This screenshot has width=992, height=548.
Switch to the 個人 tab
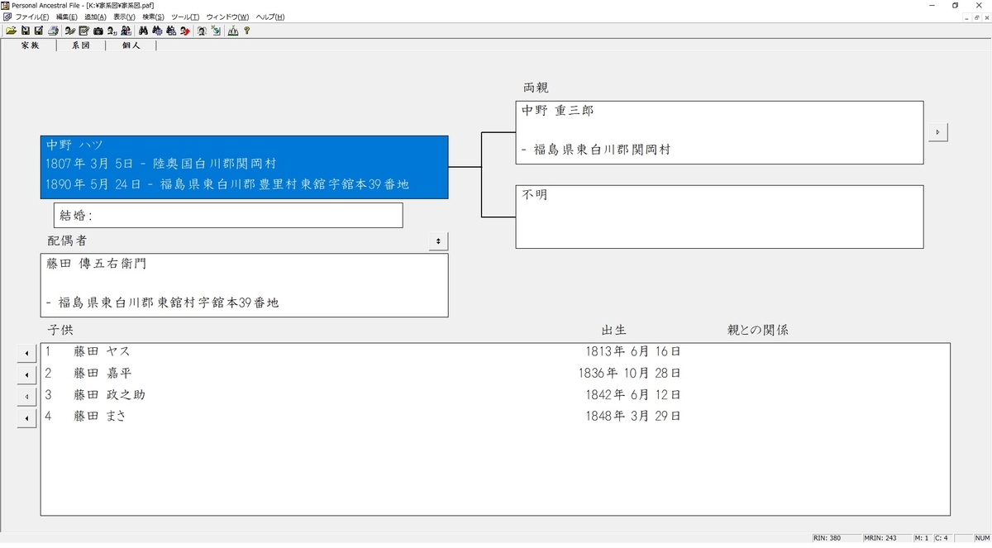click(x=131, y=45)
